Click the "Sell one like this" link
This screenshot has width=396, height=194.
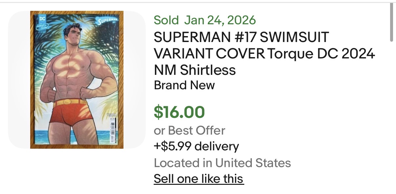[x=199, y=179]
